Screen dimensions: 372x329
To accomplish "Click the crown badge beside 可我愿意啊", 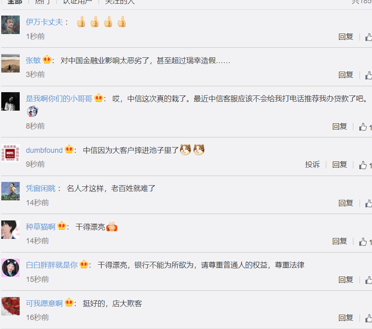I will [69, 302].
